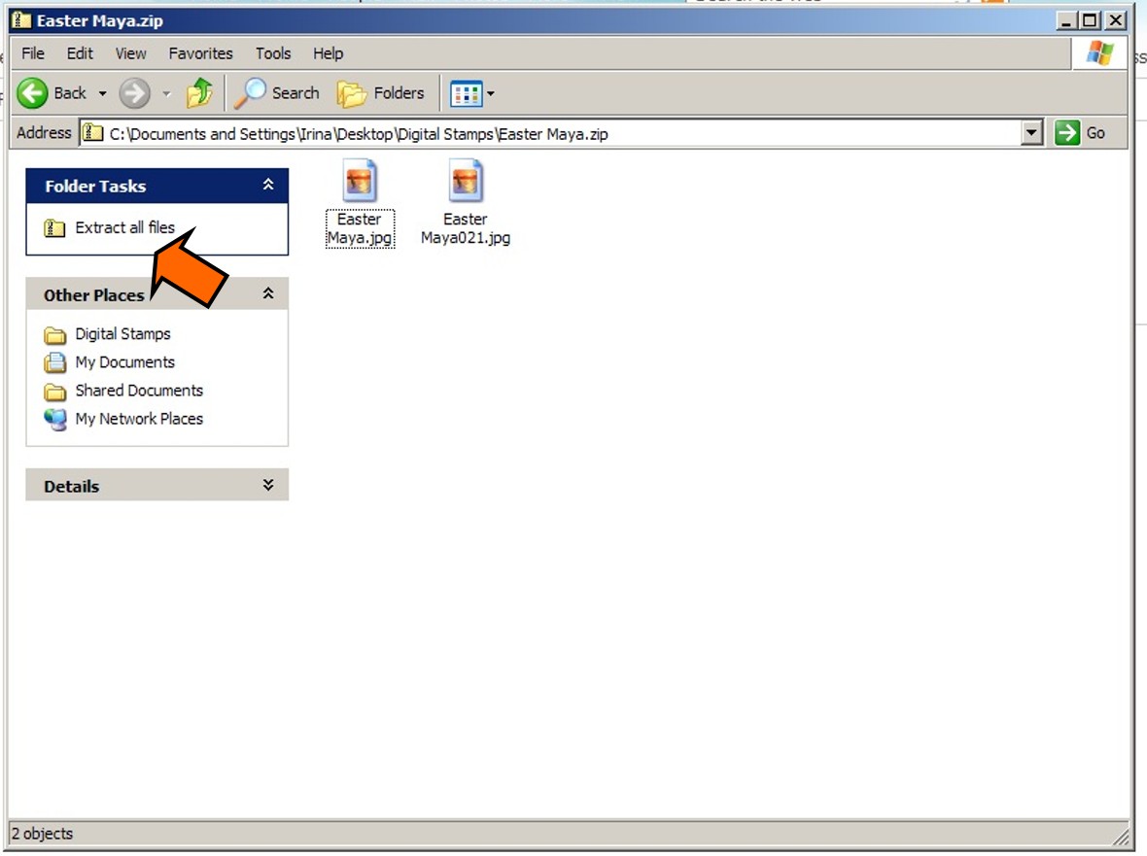Click the zip icon in the address bar
The width and height of the screenshot is (1147, 856).
[92, 133]
